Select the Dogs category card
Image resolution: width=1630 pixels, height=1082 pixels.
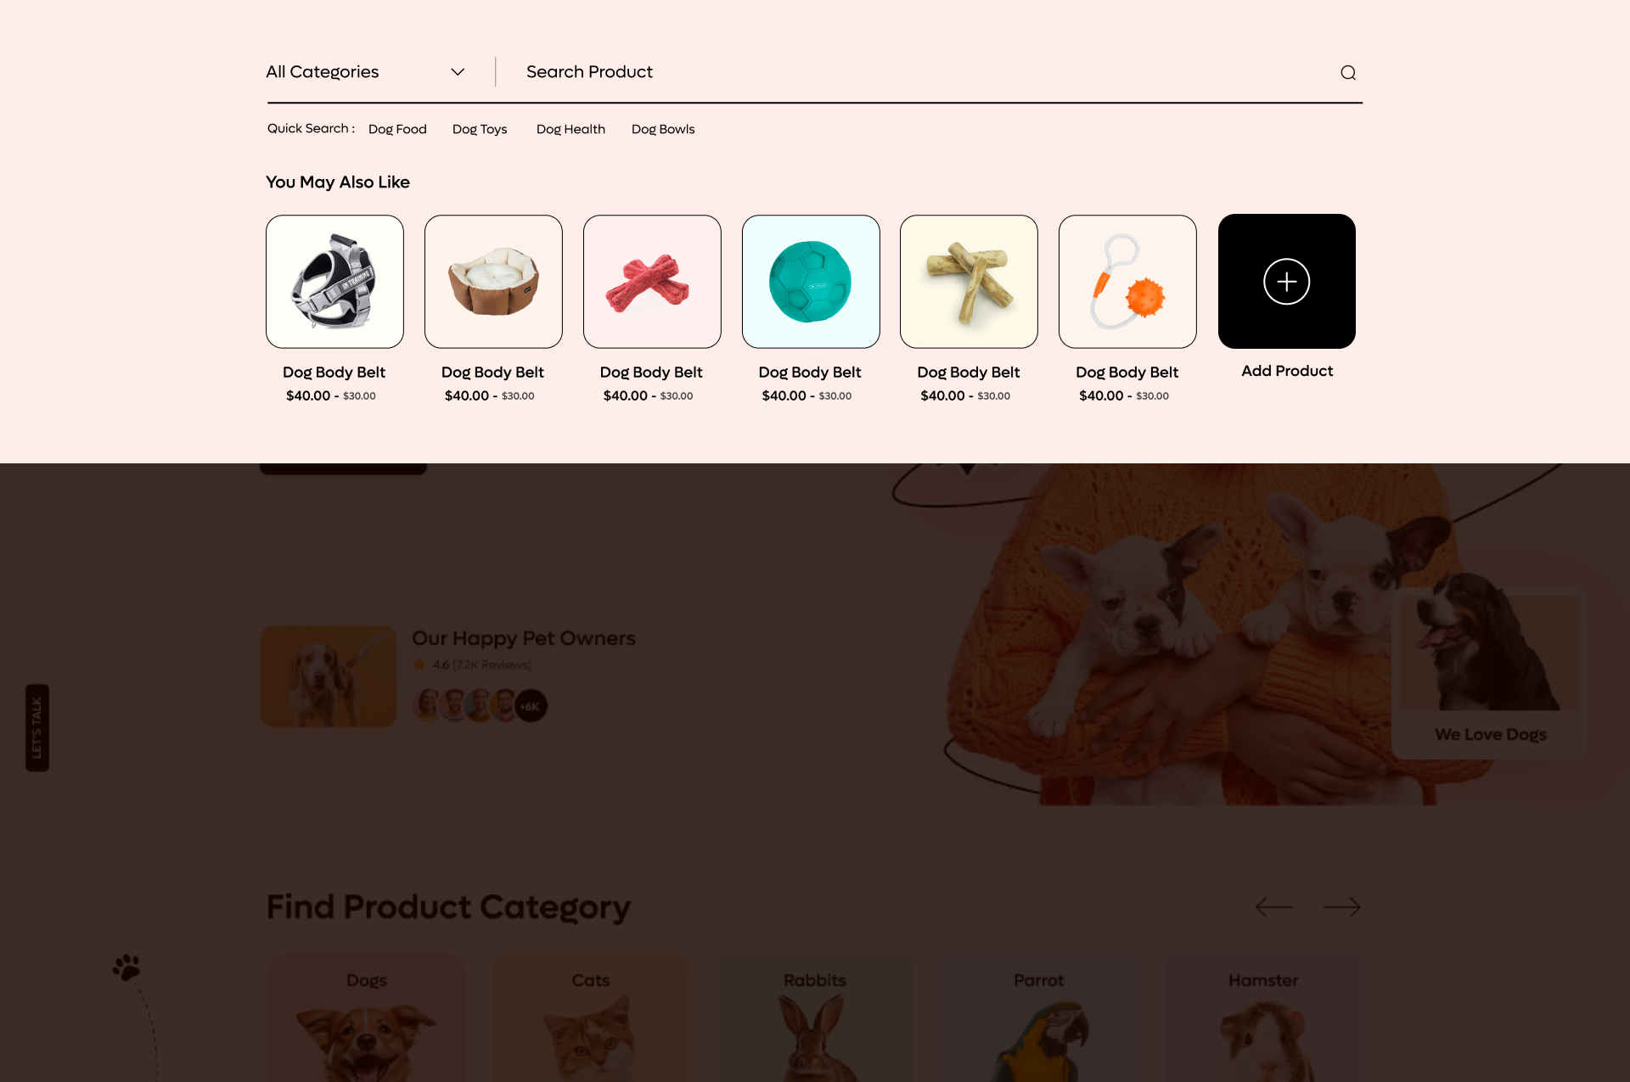pos(366,1018)
